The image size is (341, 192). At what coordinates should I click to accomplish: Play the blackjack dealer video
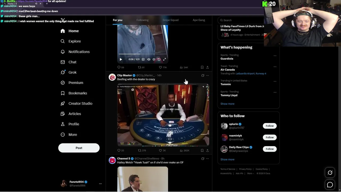(x=163, y=115)
